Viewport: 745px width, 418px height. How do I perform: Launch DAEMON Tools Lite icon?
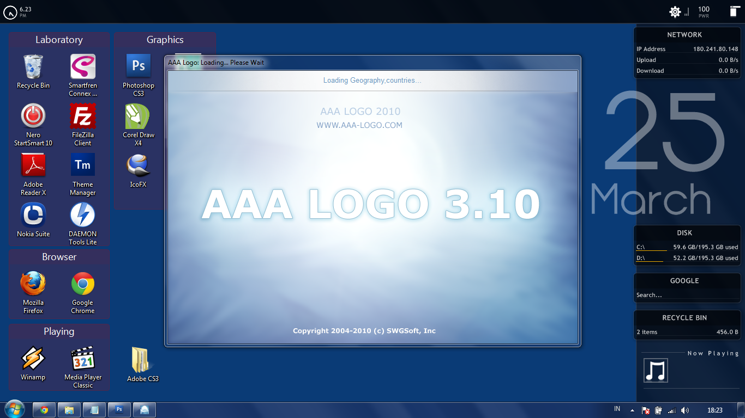coord(83,224)
